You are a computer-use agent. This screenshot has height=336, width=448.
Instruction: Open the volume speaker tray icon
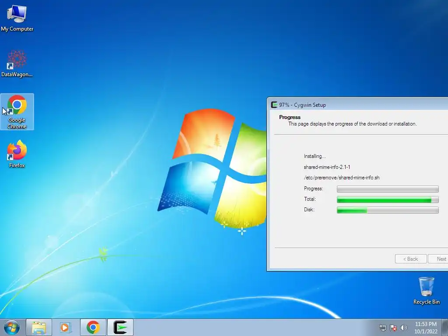(404, 328)
